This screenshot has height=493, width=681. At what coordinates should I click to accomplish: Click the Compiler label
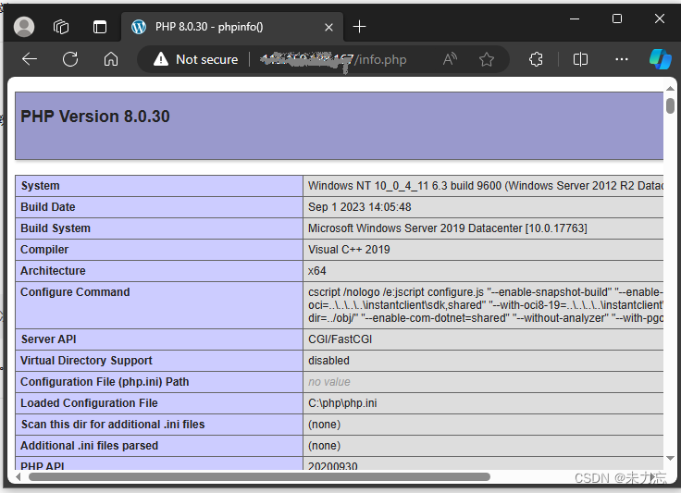click(44, 250)
